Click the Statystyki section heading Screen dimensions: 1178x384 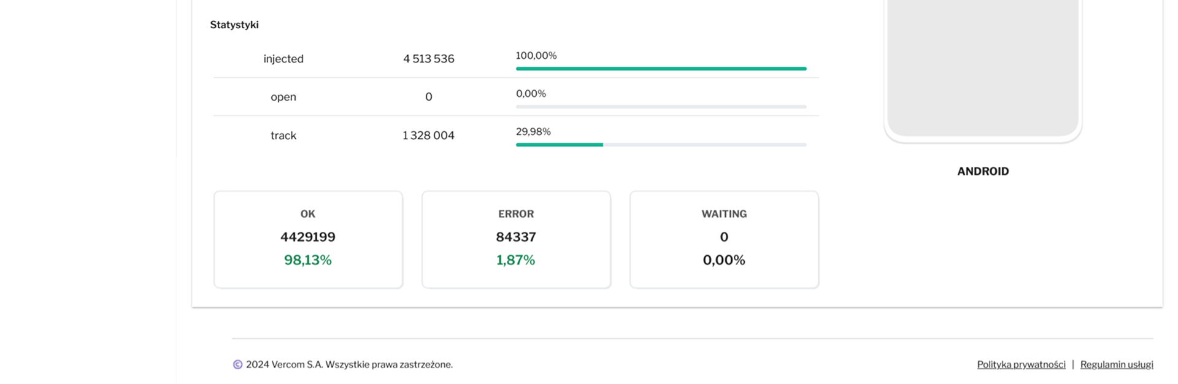point(234,25)
